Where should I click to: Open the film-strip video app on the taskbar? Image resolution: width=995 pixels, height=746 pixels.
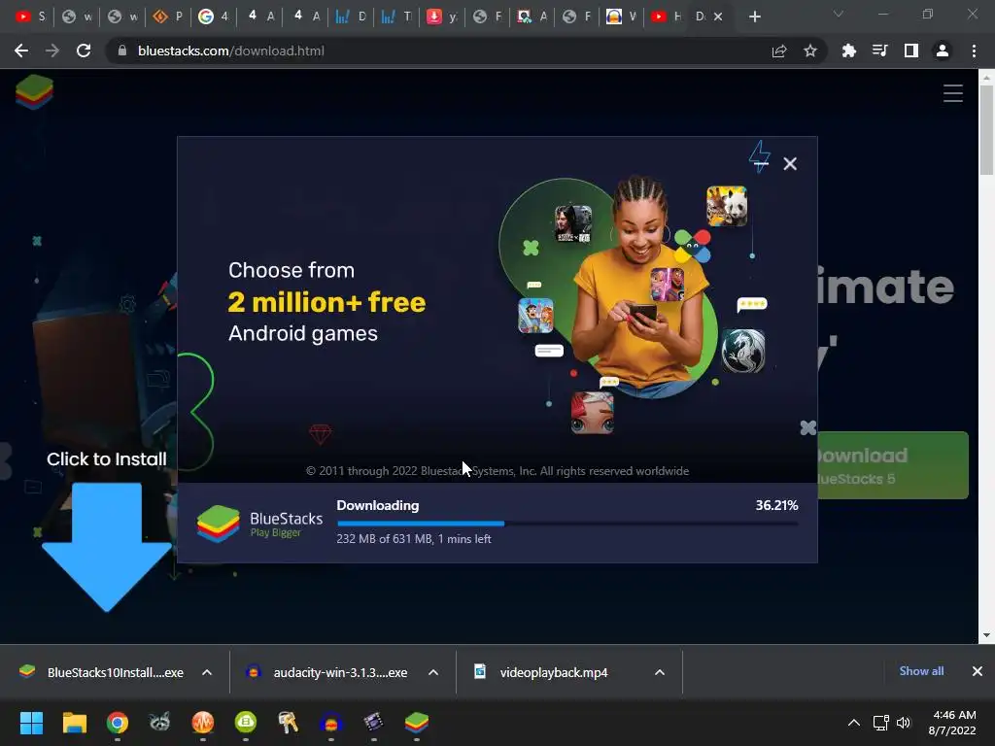coord(374,723)
